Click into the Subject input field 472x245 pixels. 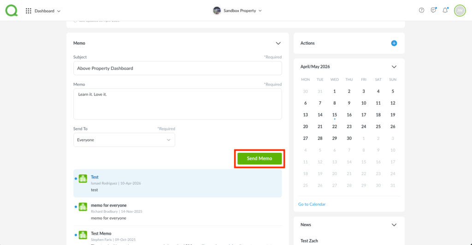(x=177, y=68)
